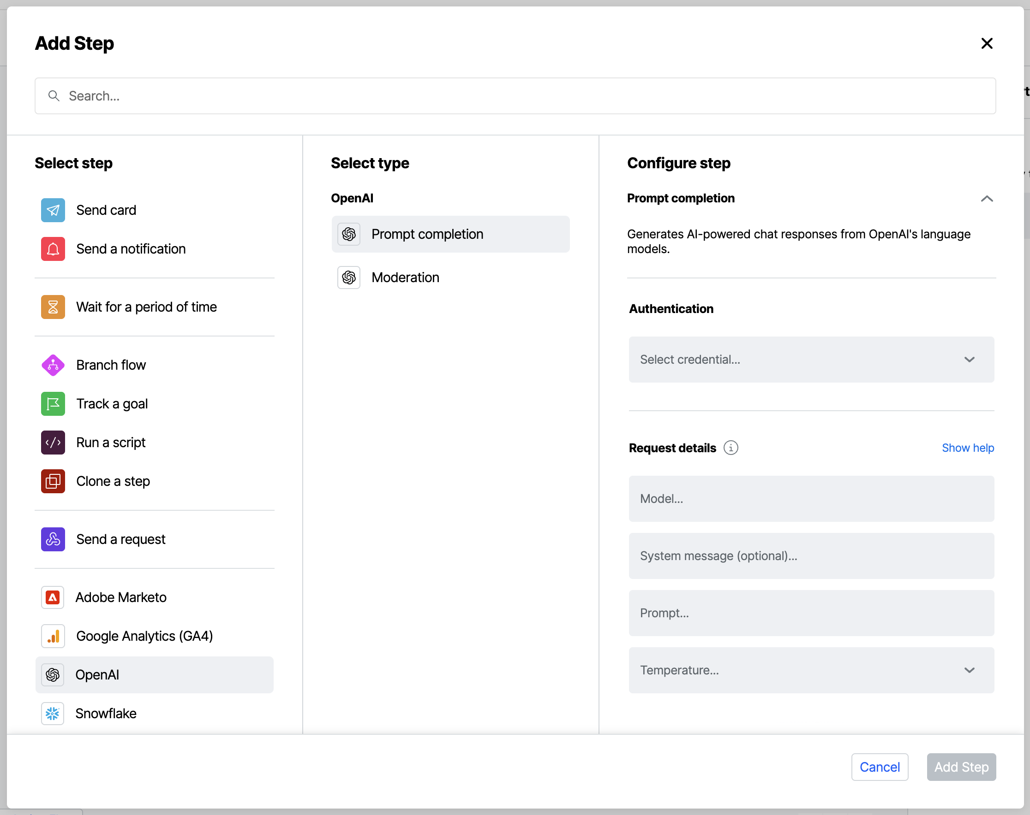
Task: Open the Temperature dropdown
Action: tap(970, 670)
